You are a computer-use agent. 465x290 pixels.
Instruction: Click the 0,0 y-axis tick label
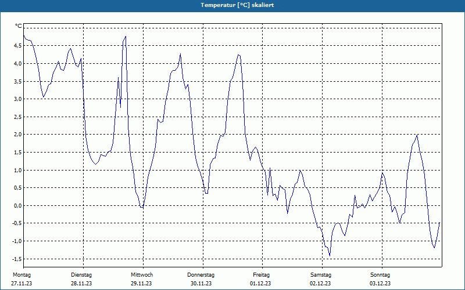[x=17, y=205]
